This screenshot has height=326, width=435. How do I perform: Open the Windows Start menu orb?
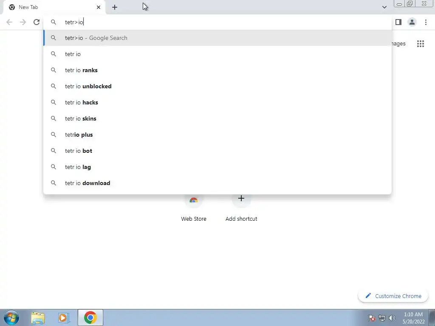11,318
